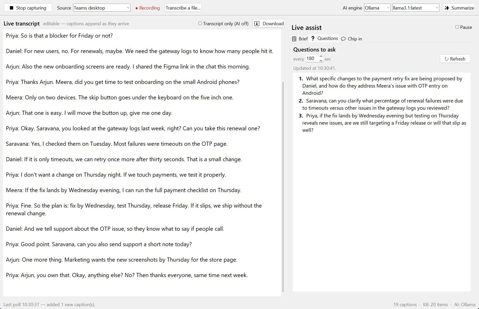Click Arjun's line about the Figma link

pyautogui.click(x=128, y=66)
